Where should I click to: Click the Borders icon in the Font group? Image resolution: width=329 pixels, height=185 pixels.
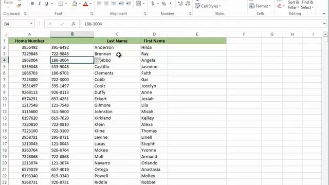click(x=61, y=4)
